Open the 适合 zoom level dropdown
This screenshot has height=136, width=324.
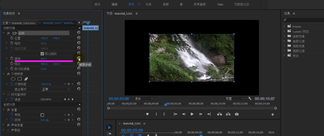(x=144, y=98)
